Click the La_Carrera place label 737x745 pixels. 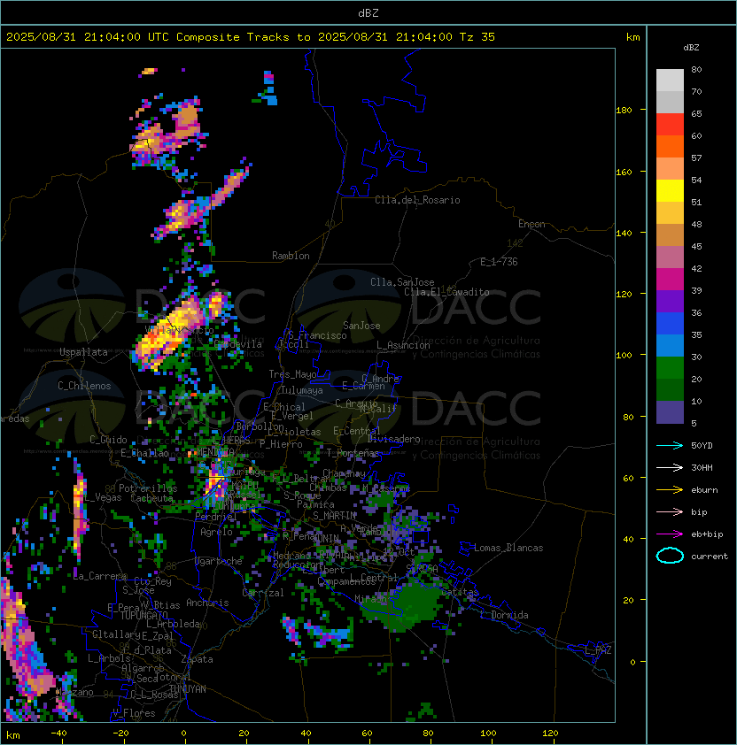(x=100, y=576)
